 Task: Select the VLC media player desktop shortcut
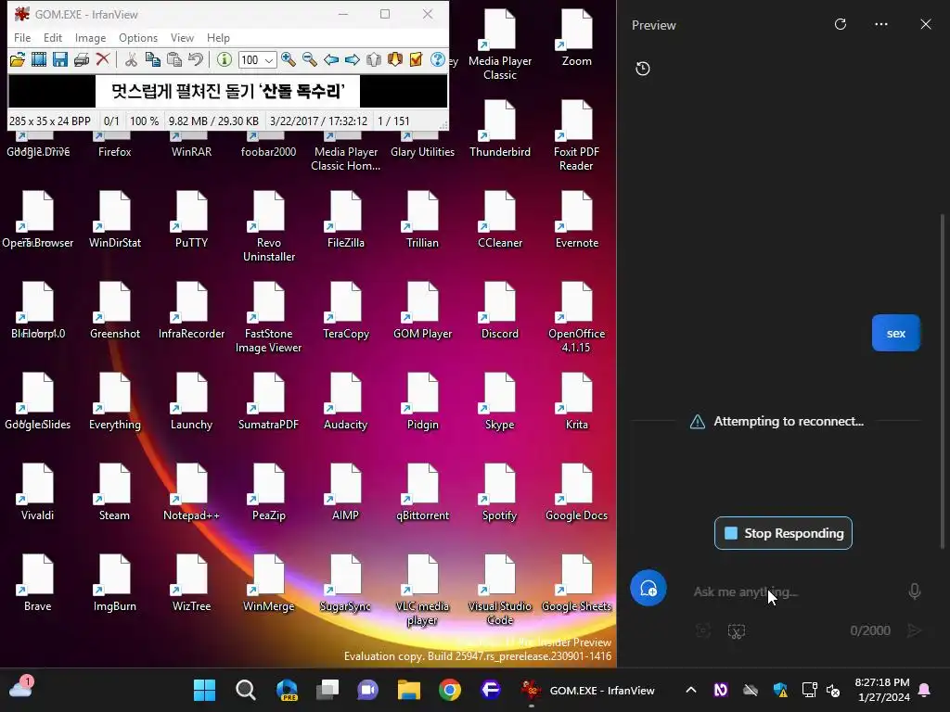click(422, 589)
